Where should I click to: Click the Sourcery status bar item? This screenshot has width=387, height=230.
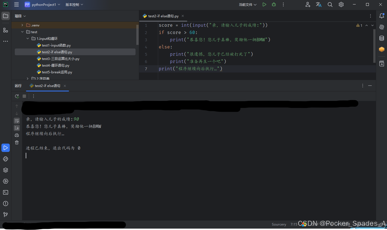point(279,224)
